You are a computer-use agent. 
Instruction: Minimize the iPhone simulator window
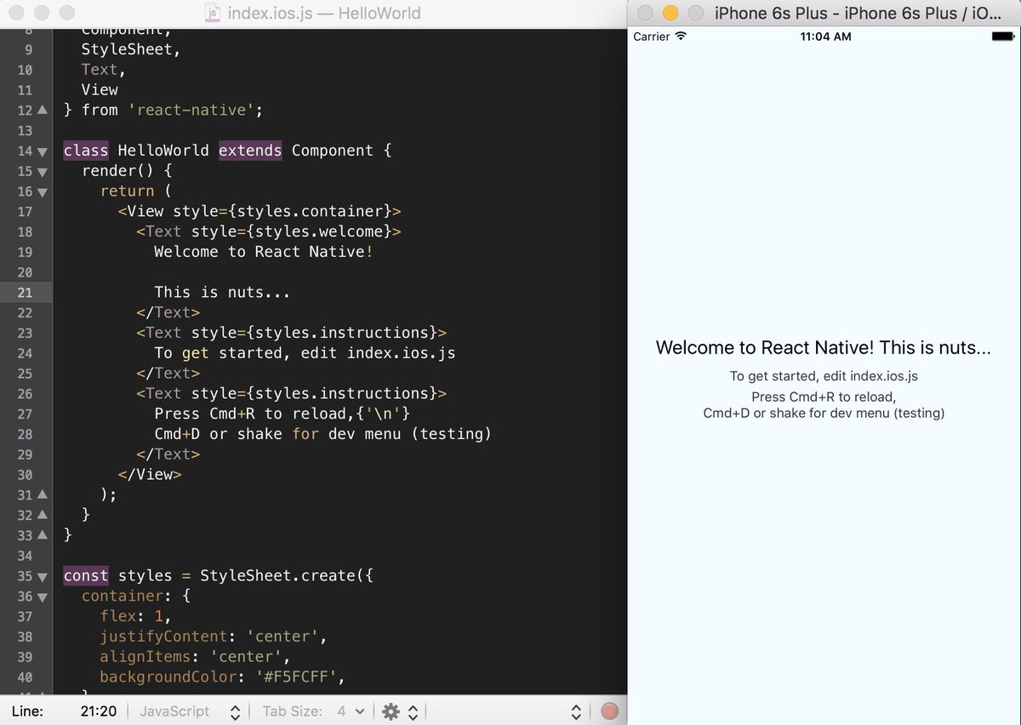pos(670,13)
